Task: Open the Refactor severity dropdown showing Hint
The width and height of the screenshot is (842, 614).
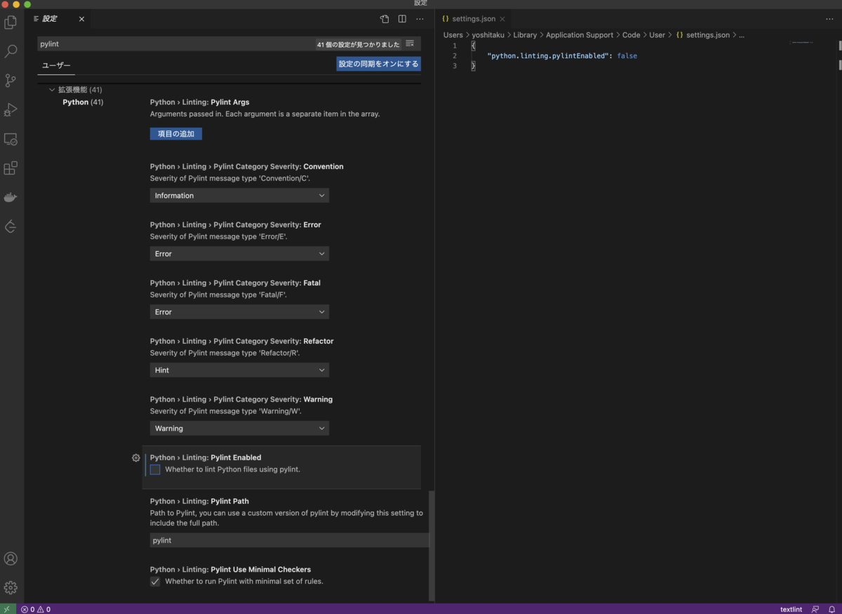Action: pyautogui.click(x=239, y=371)
